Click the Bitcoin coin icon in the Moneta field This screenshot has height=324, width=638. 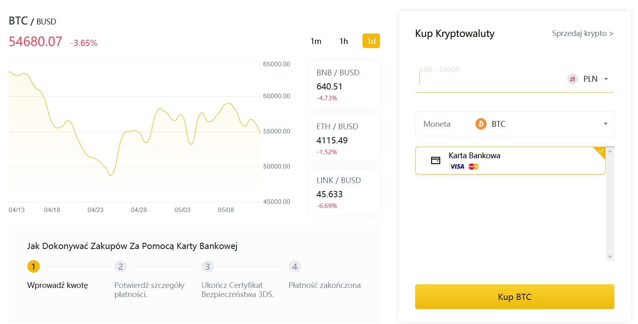point(480,123)
